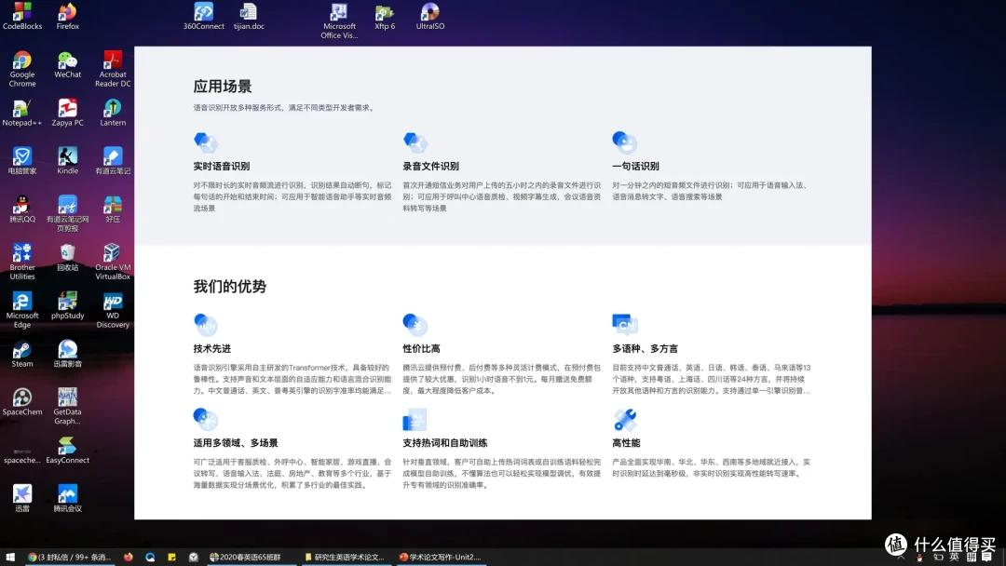The width and height of the screenshot is (1006, 566).
Task: Select the EasyConnect desktop icon
Action: click(67, 450)
